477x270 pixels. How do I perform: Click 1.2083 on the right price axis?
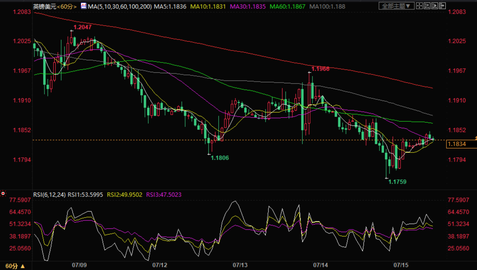[457, 12]
